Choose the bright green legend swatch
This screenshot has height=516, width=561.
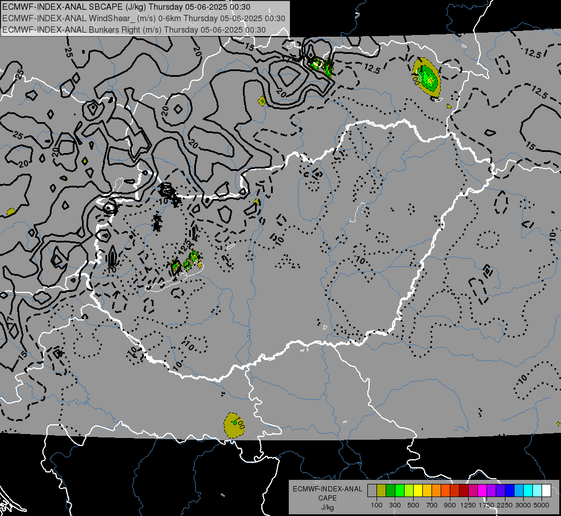tap(399, 491)
